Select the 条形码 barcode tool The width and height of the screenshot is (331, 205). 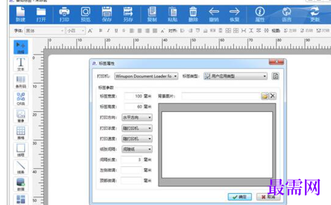coord(20,81)
